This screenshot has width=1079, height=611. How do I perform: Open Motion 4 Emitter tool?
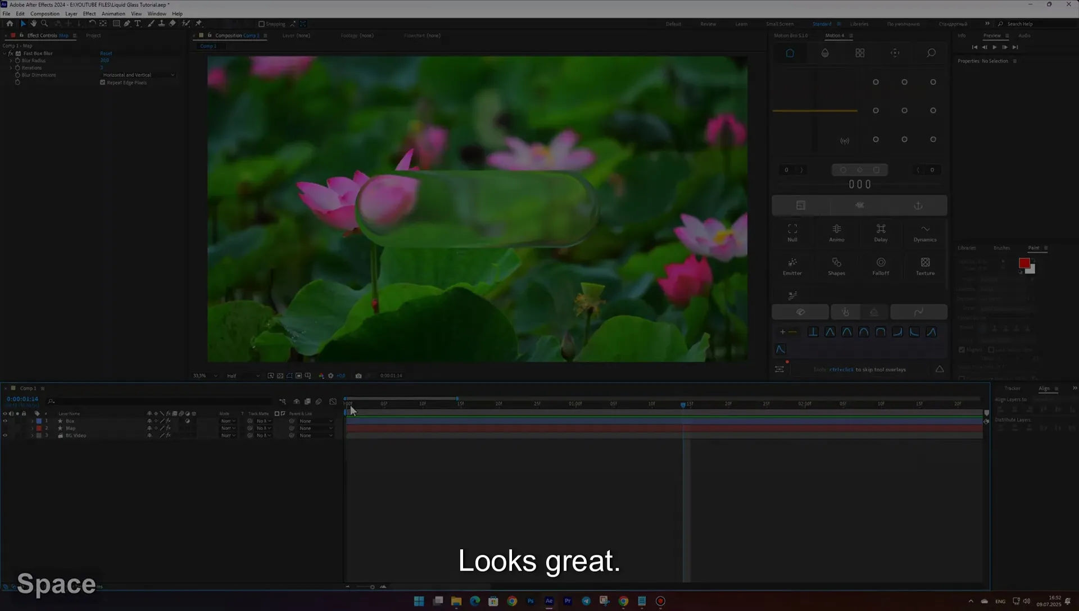(792, 266)
